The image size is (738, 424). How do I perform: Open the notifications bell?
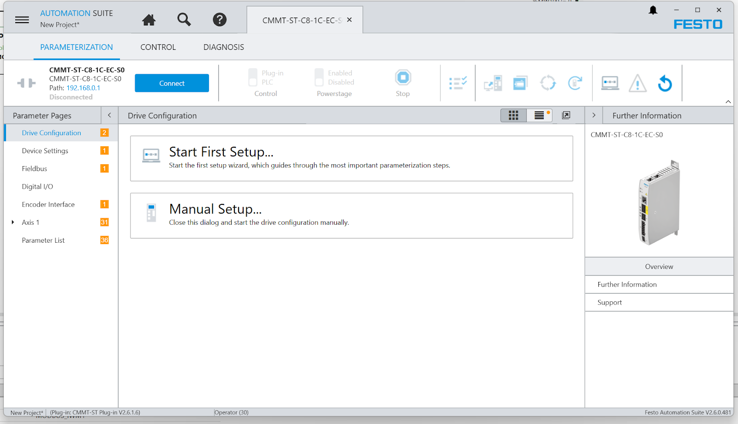point(653,10)
